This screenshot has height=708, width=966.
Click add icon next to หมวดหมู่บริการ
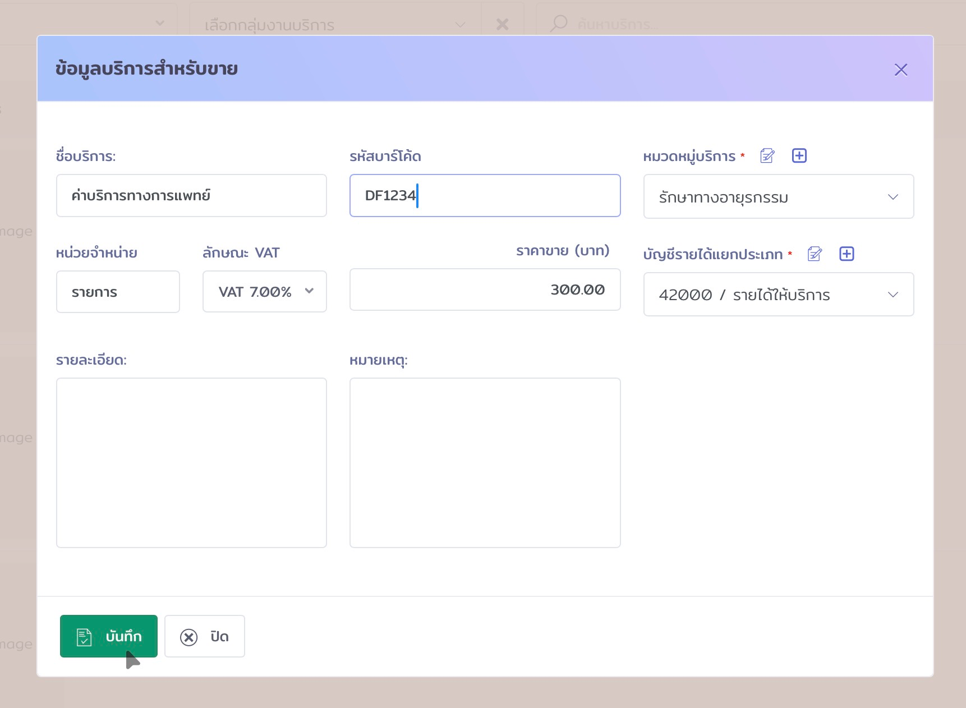[799, 156]
